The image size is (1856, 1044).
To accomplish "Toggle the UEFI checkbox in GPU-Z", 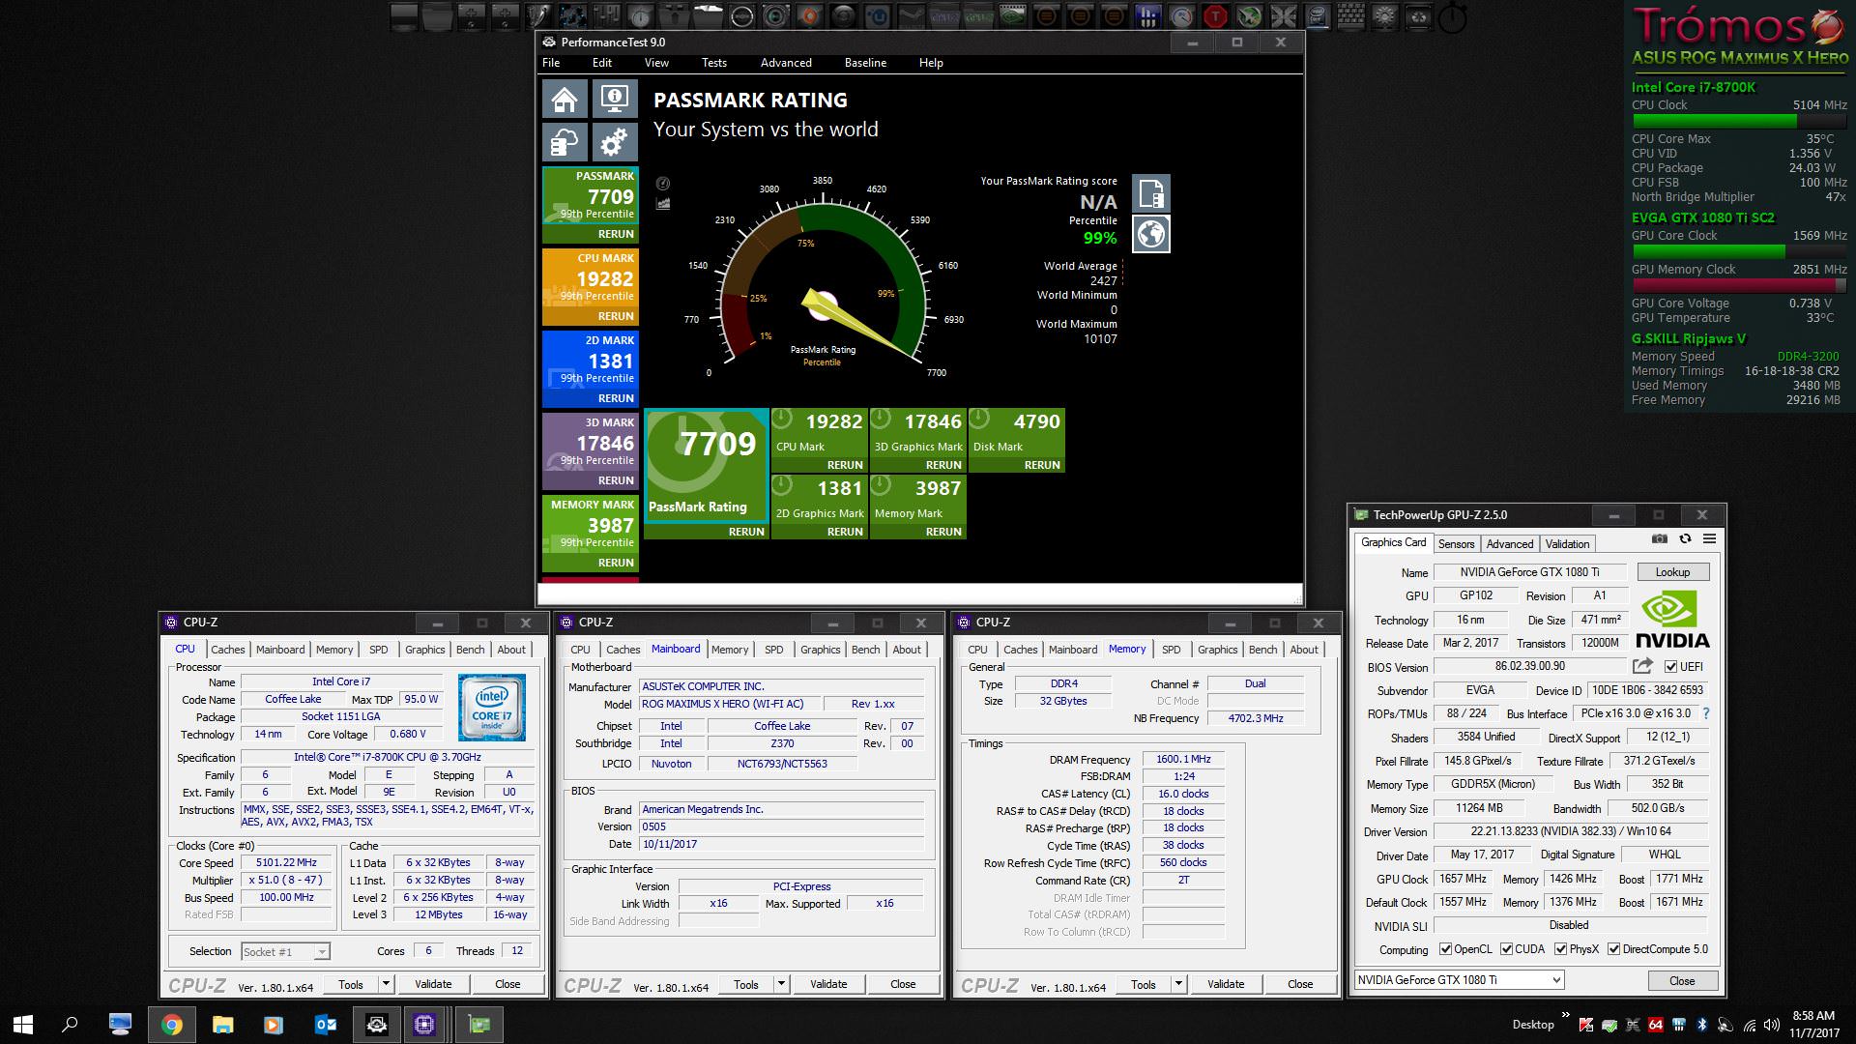I will pos(1670,667).
